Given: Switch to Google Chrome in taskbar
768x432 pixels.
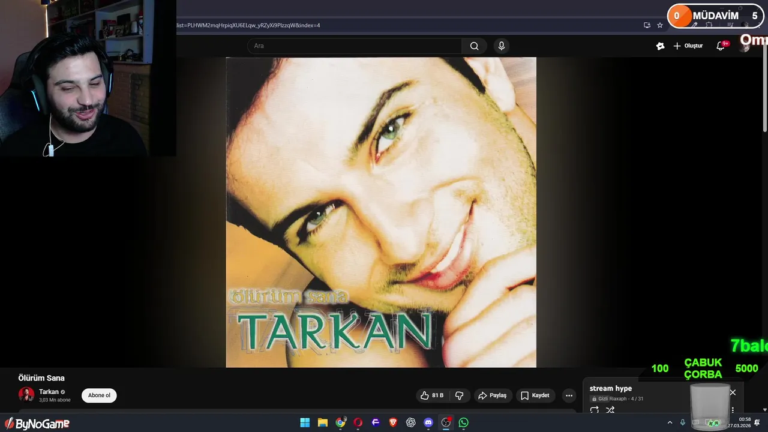Looking at the screenshot, I should coord(340,422).
